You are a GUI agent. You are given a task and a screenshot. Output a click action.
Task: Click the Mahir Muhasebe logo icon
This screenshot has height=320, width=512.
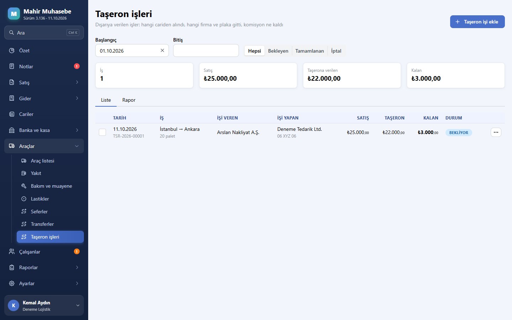(14, 14)
